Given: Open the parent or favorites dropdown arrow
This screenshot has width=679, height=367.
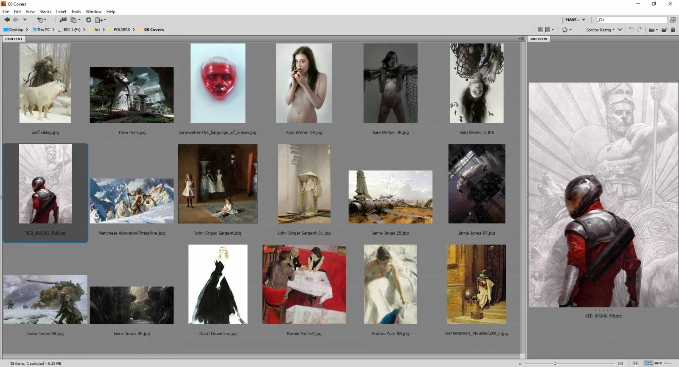Looking at the screenshot, I should pos(25,20).
